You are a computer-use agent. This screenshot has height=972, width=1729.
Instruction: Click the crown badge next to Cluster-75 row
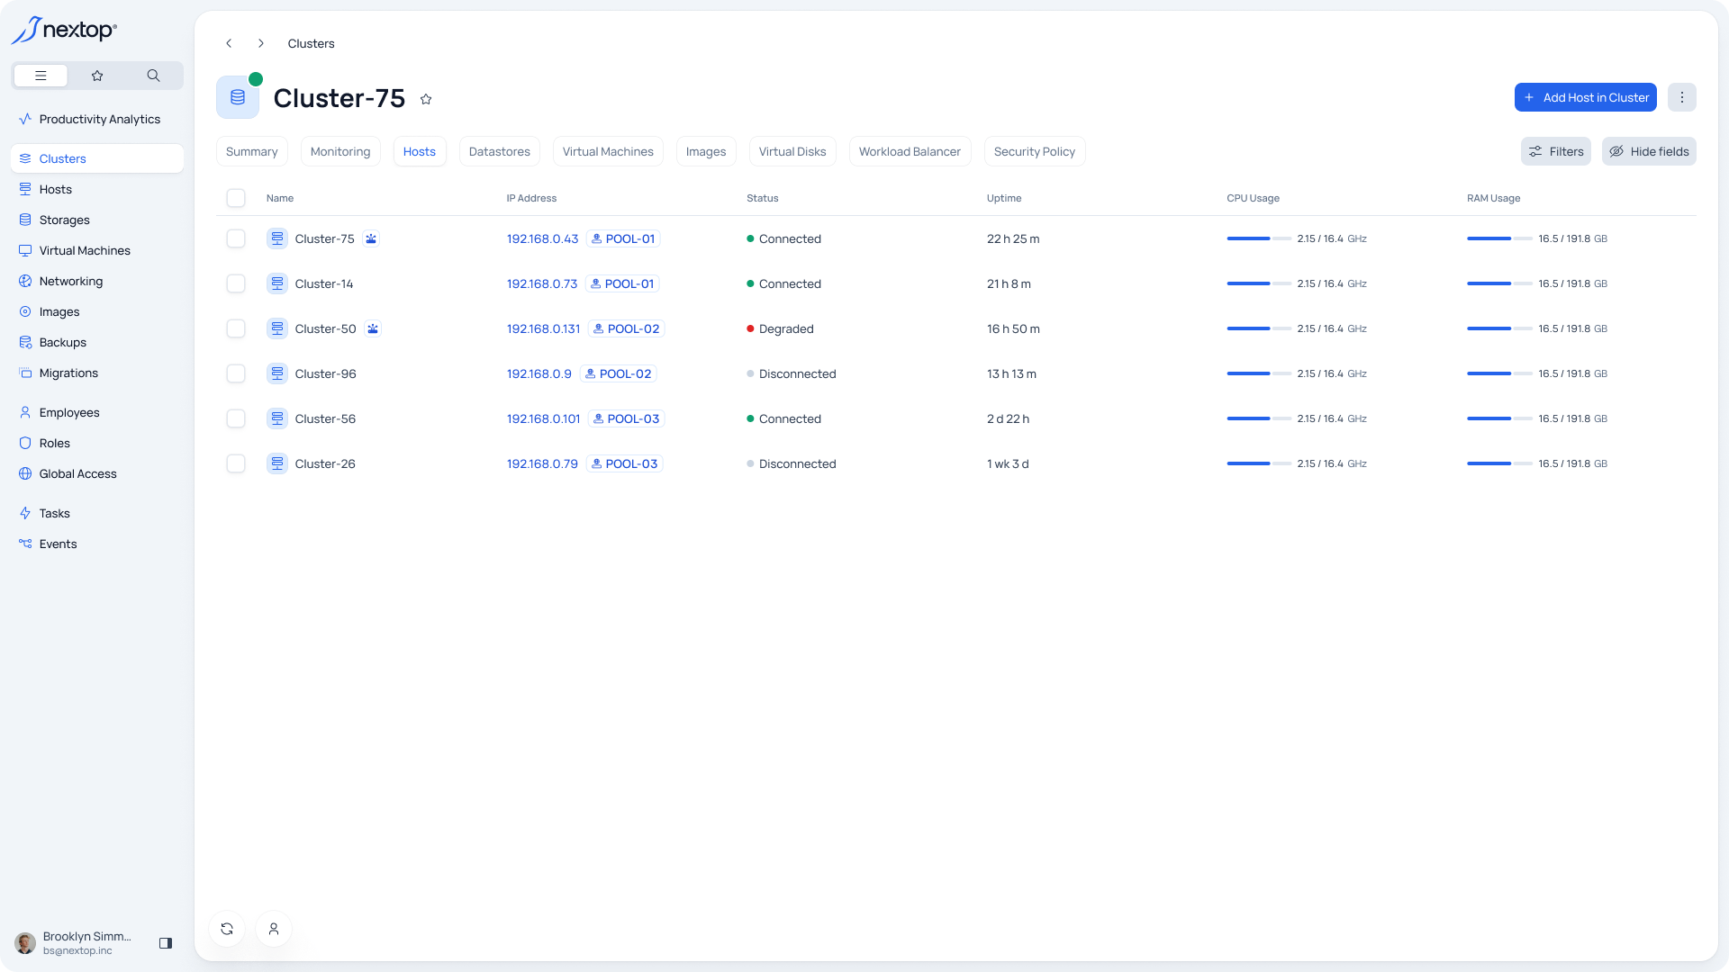coord(371,238)
